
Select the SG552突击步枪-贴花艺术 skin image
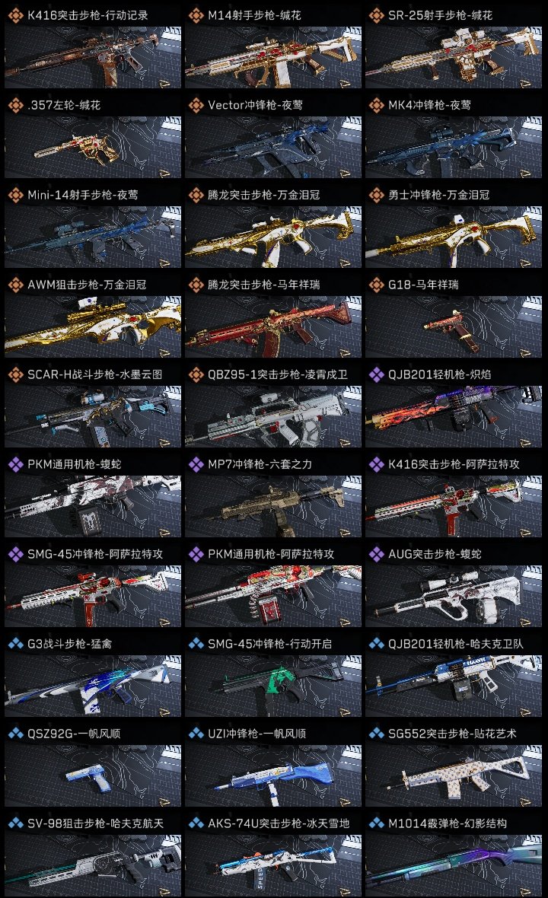pos(454,775)
